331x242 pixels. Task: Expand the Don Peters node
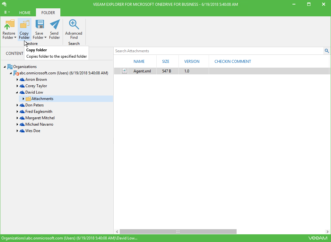coord(17,105)
